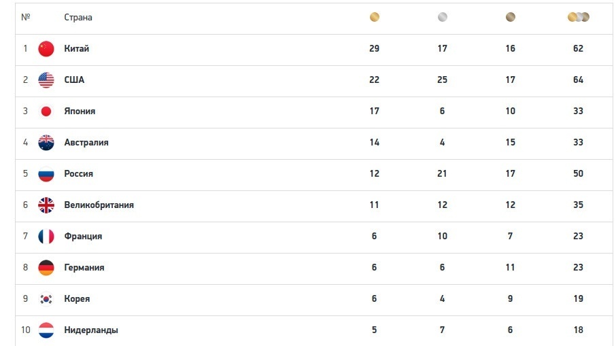This screenshot has width=616, height=346.
Task: Open the Китай country link
Action: (x=77, y=49)
